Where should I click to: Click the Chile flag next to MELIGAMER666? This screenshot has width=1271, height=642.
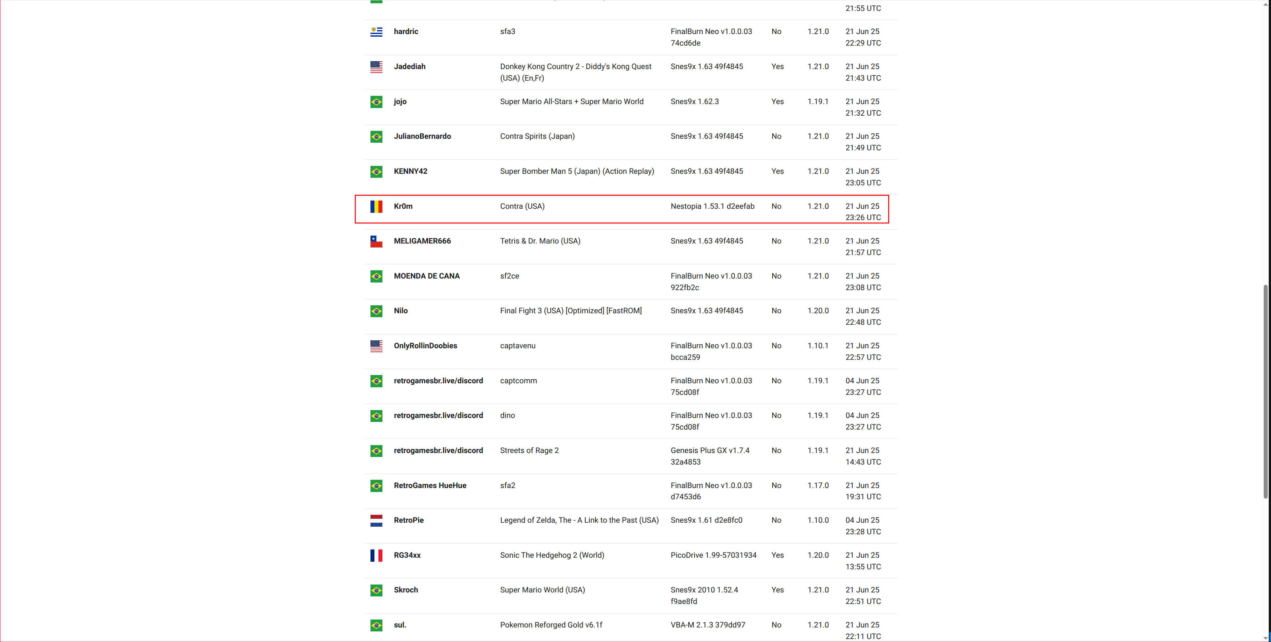(376, 241)
